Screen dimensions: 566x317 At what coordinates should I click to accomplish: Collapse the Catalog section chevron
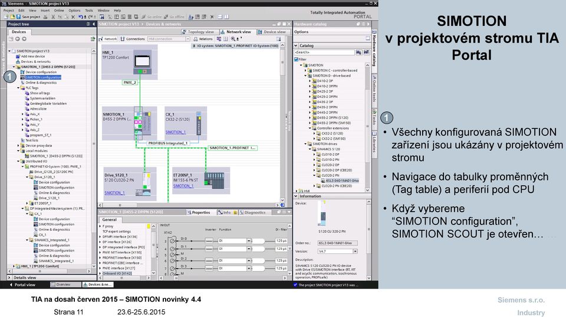point(296,46)
